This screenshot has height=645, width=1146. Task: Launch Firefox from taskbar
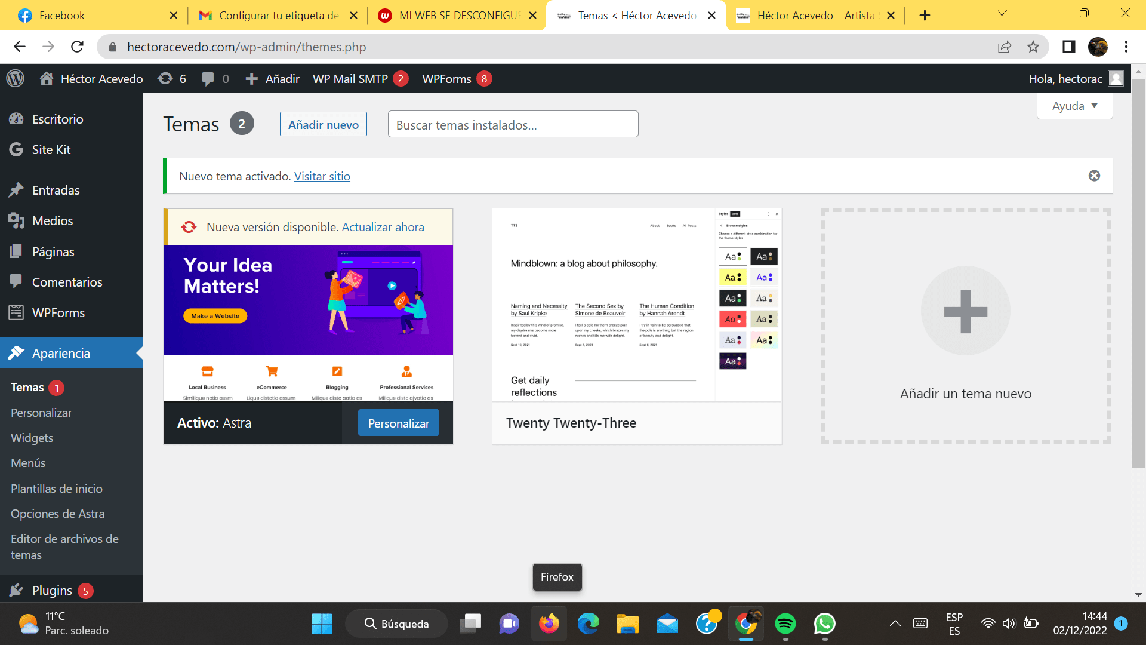coord(549,623)
